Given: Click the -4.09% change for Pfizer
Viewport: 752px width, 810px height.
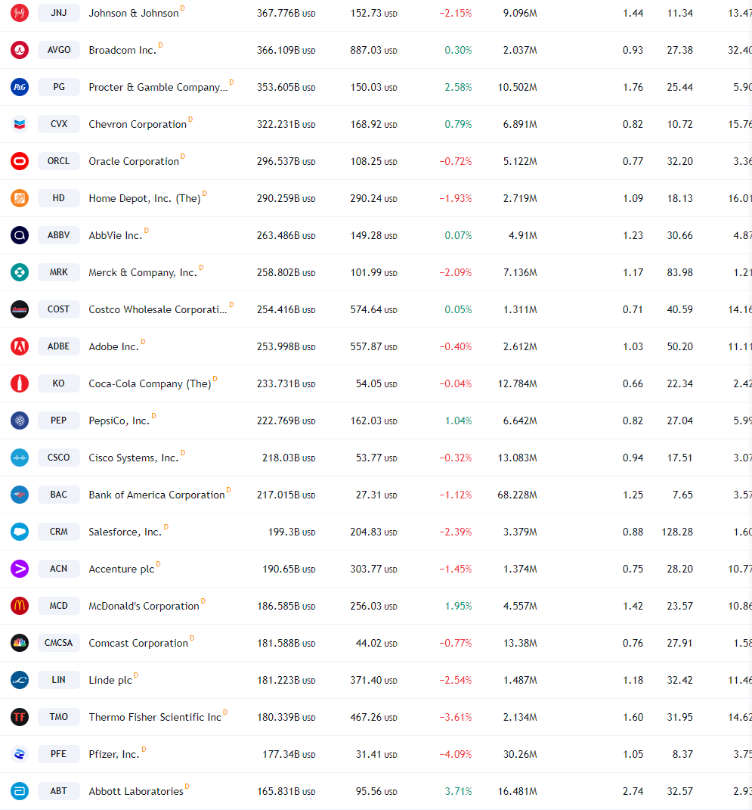Looking at the screenshot, I should click(456, 754).
